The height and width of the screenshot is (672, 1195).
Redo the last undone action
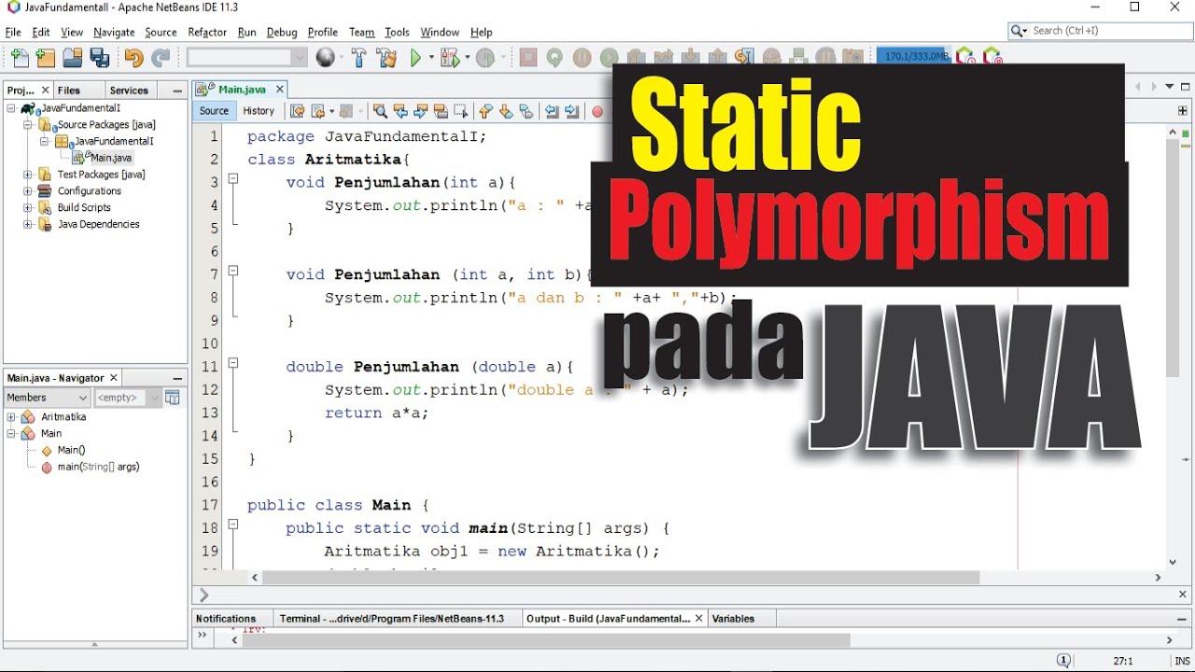(x=161, y=59)
